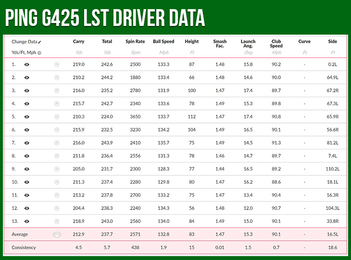Click side value 67.2R
The width and height of the screenshot is (351, 260).
pos(333,91)
